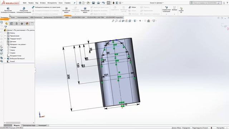Screen dimensions: 229x129
Task: Switch to the SOLIDWORKS Inspection tab
Action: 114,18
